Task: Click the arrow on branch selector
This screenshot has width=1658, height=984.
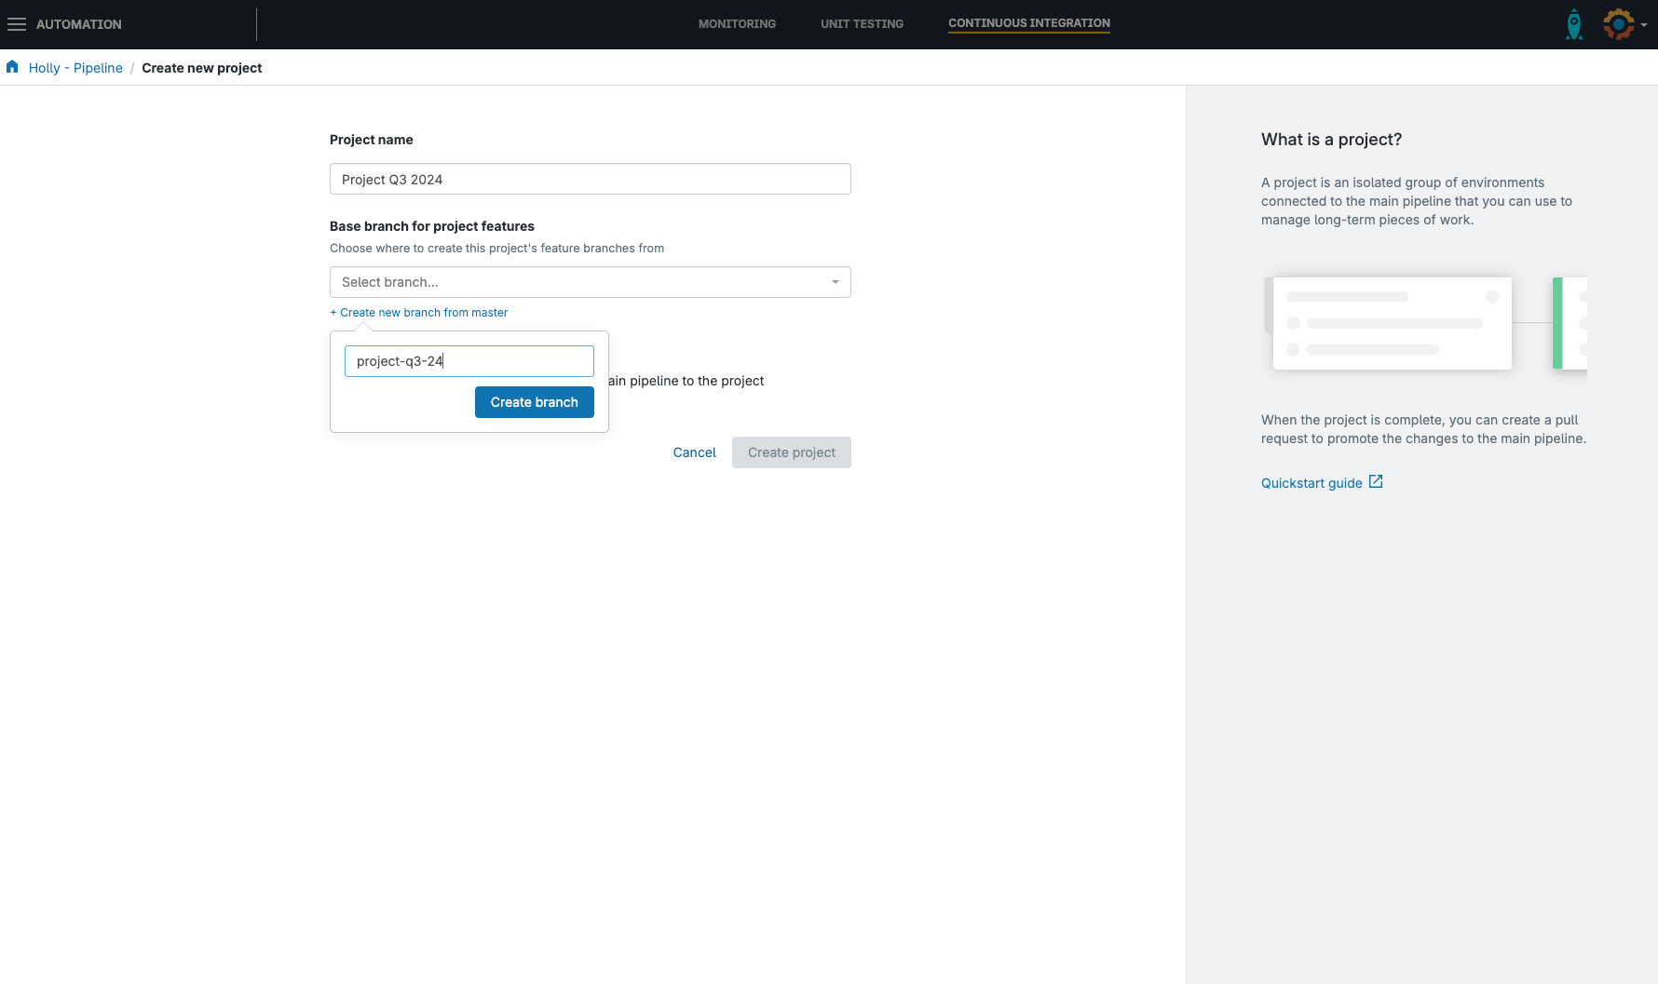Action: [836, 282]
